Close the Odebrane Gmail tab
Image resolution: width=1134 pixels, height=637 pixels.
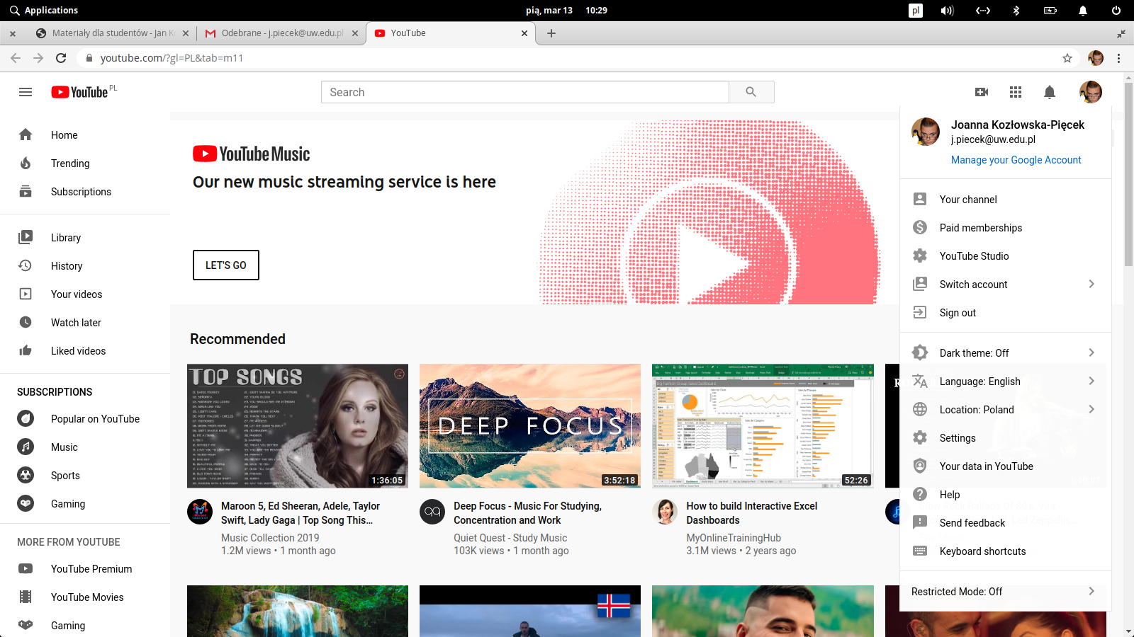(355, 33)
